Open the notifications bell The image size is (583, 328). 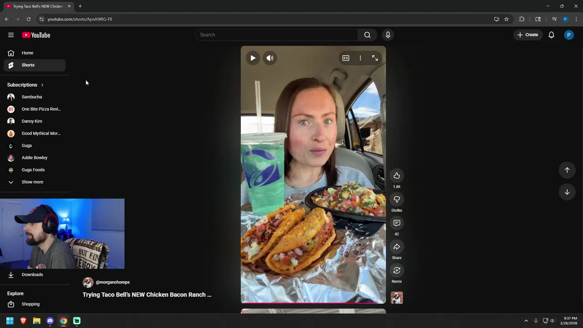click(551, 35)
